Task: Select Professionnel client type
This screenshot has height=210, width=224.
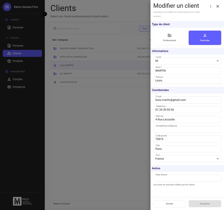Action: [x=170, y=38]
